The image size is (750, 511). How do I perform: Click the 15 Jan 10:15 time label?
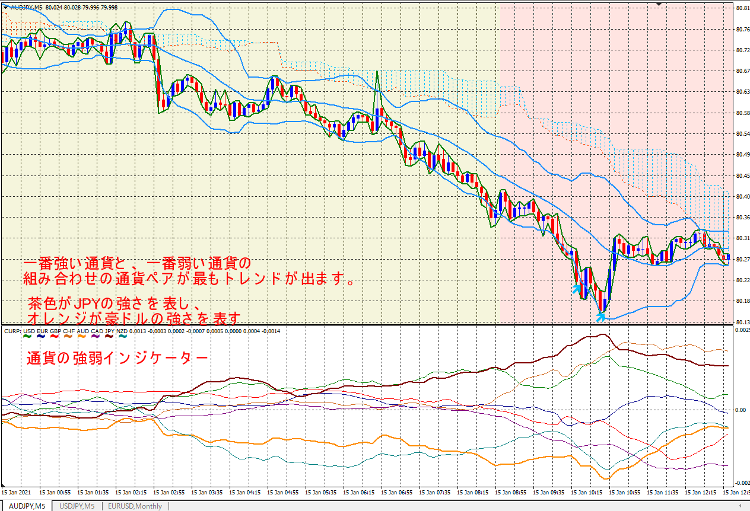coord(587,492)
